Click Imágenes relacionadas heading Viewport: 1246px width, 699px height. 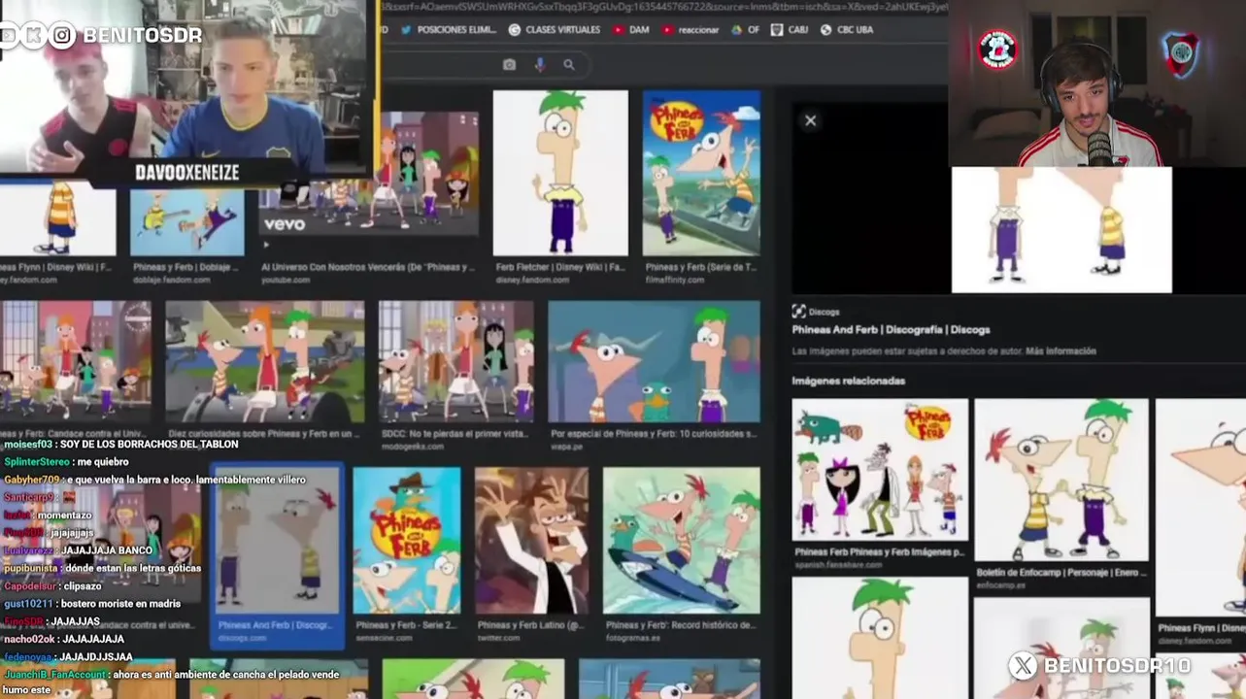pyautogui.click(x=848, y=381)
